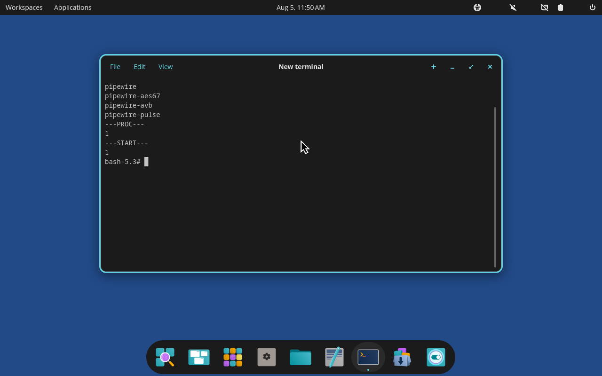This screenshot has height=376, width=602.
Task: Open Workspaces overview in top panel
Action: coord(24,8)
